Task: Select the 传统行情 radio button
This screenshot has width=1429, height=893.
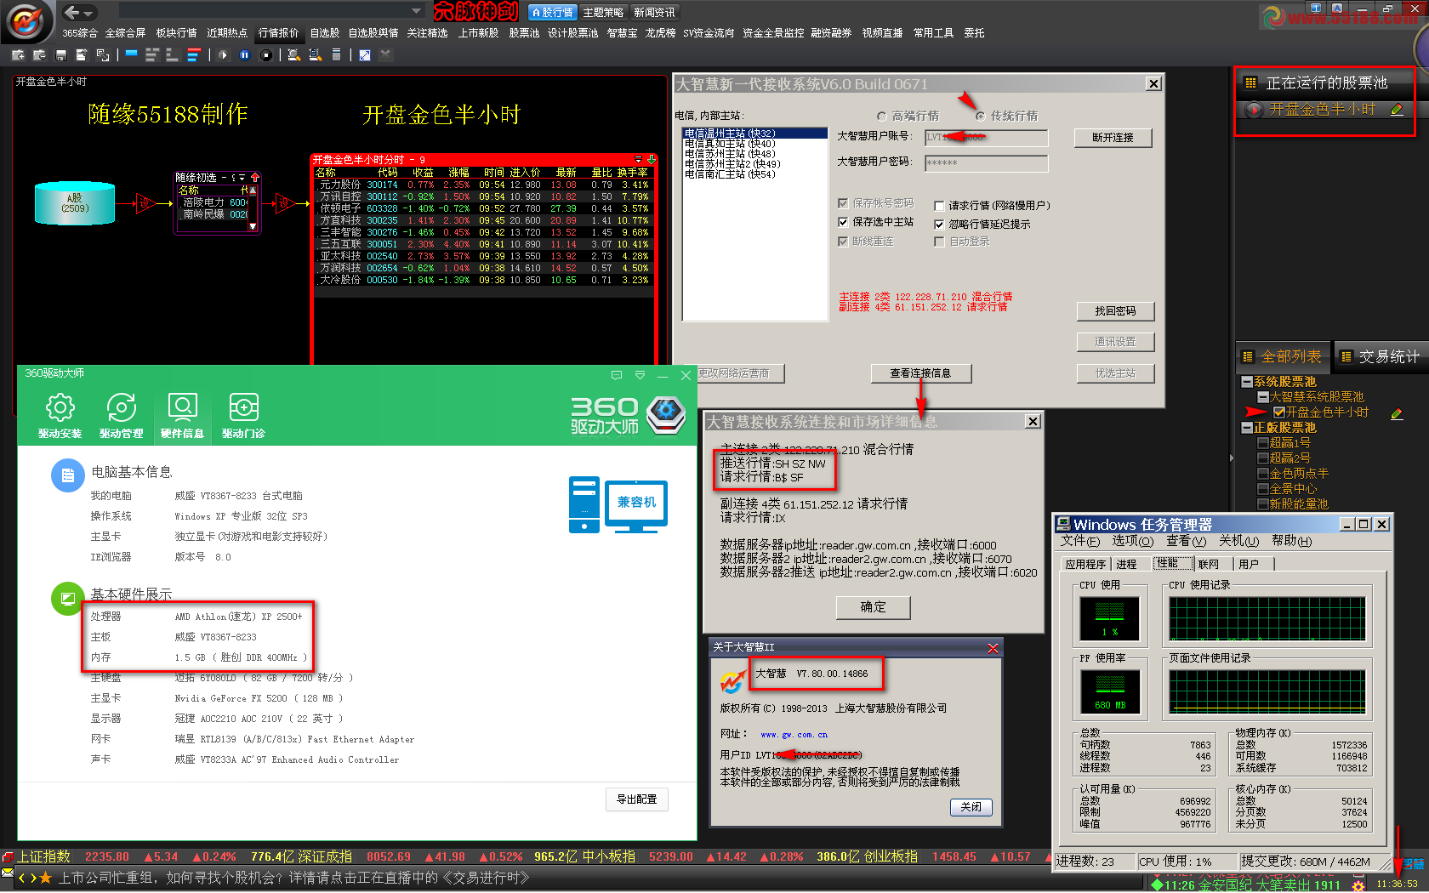Action: [980, 117]
